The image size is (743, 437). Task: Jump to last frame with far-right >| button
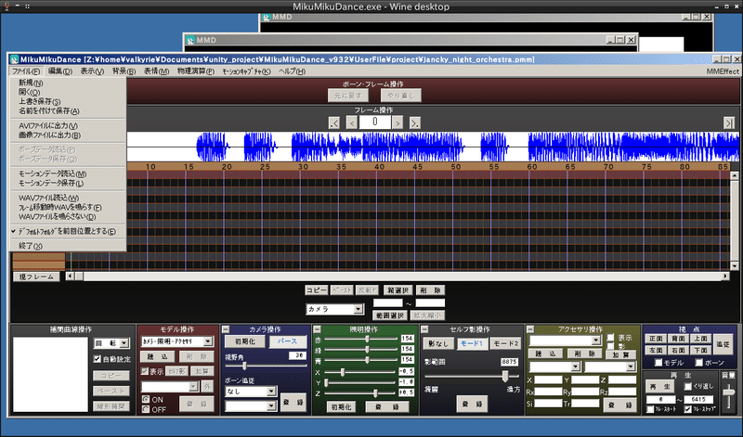(729, 123)
